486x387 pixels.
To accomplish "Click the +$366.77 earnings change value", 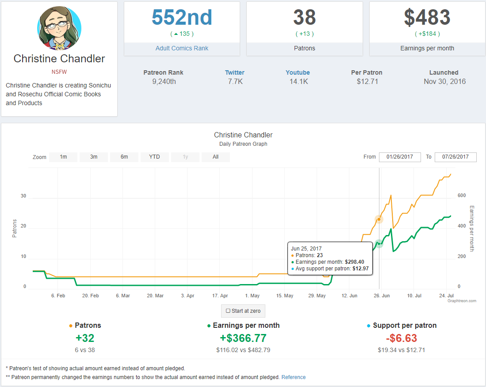I will coord(243,338).
